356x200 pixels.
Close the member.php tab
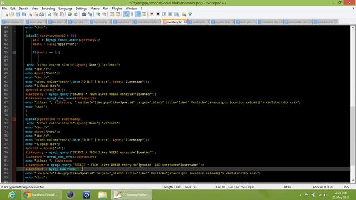click(x=185, y=22)
